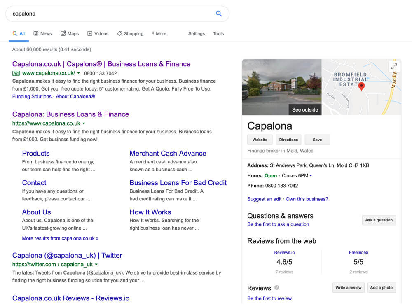412x305 pixels.
Task: Click the help icon beside Reviews
Action: (x=277, y=287)
